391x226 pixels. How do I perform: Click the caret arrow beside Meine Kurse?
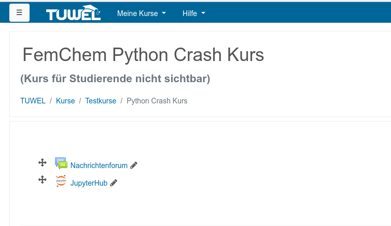(164, 13)
